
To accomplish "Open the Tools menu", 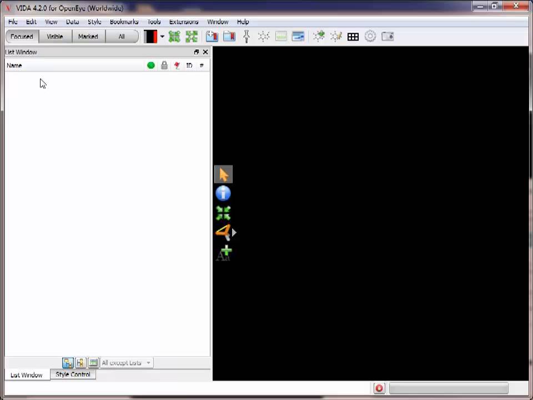I will pos(154,22).
